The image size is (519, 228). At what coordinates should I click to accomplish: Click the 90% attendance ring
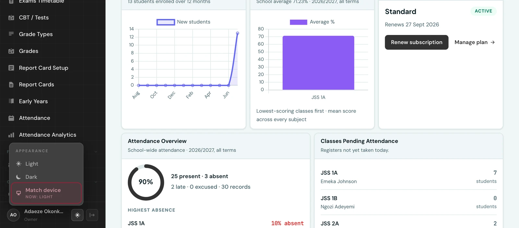(x=146, y=182)
